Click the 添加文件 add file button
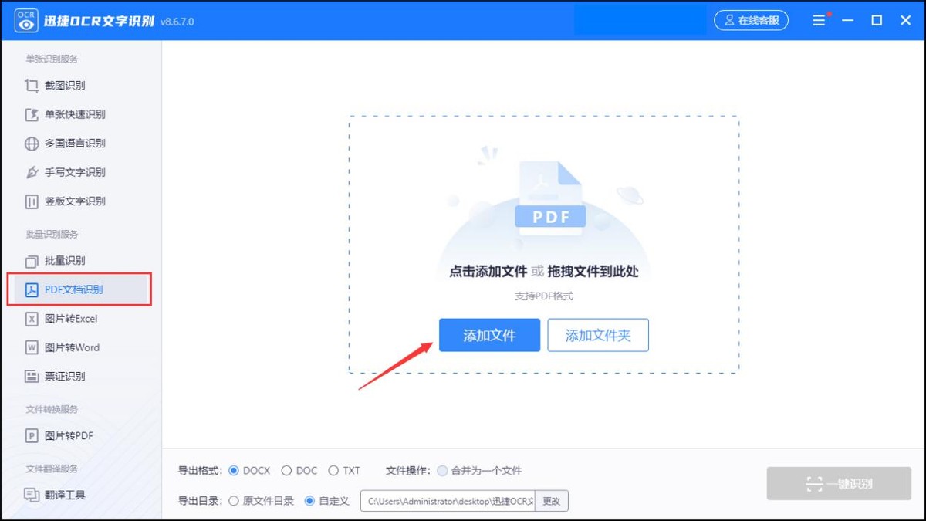 [489, 335]
